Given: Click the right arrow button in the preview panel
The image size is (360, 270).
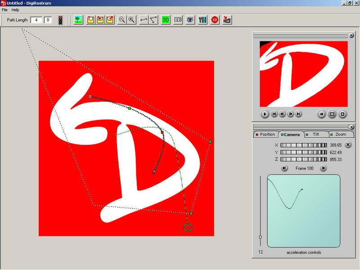Looking at the screenshot, I should pyautogui.click(x=321, y=114).
